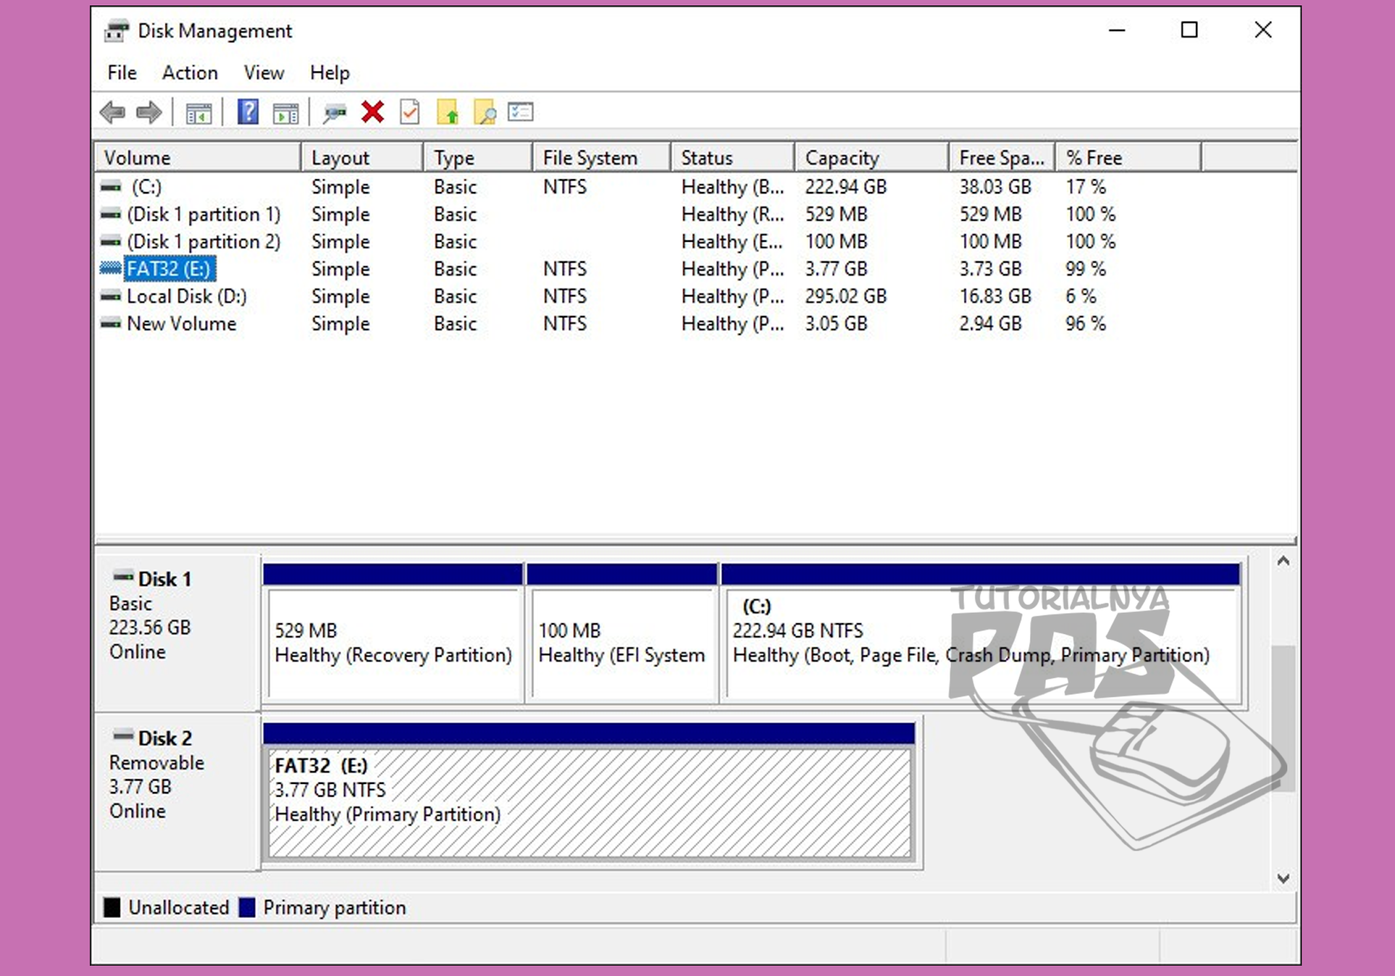Click the red Delete Volume icon

coord(372,112)
